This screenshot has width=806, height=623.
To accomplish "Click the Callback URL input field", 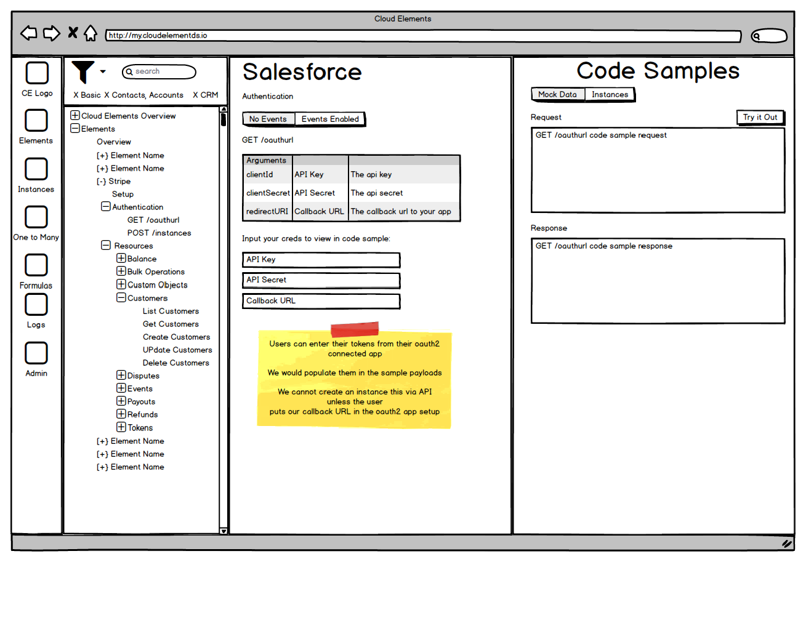I will tap(321, 301).
